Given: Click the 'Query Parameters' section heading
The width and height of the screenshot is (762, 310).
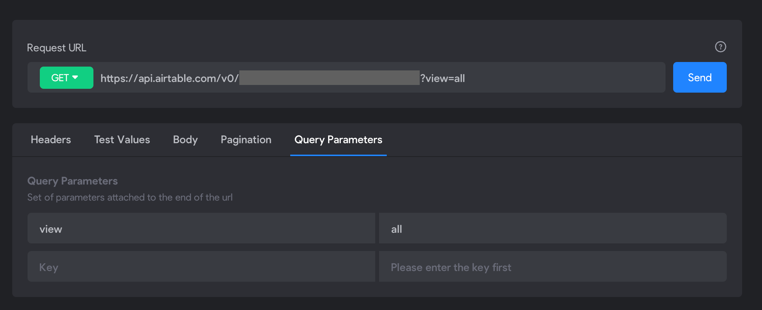Looking at the screenshot, I should 73,181.
